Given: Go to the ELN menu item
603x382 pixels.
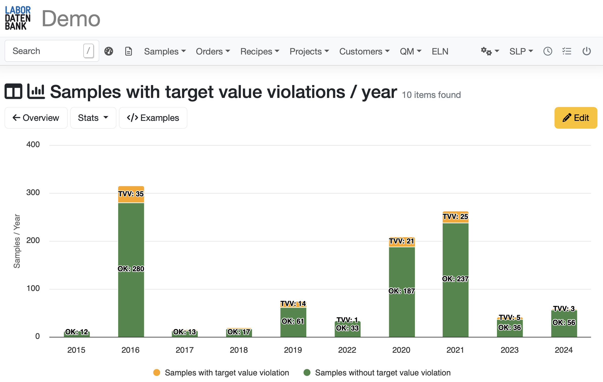Looking at the screenshot, I should [440, 51].
